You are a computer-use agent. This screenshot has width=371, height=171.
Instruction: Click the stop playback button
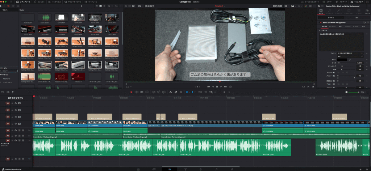click(217, 86)
